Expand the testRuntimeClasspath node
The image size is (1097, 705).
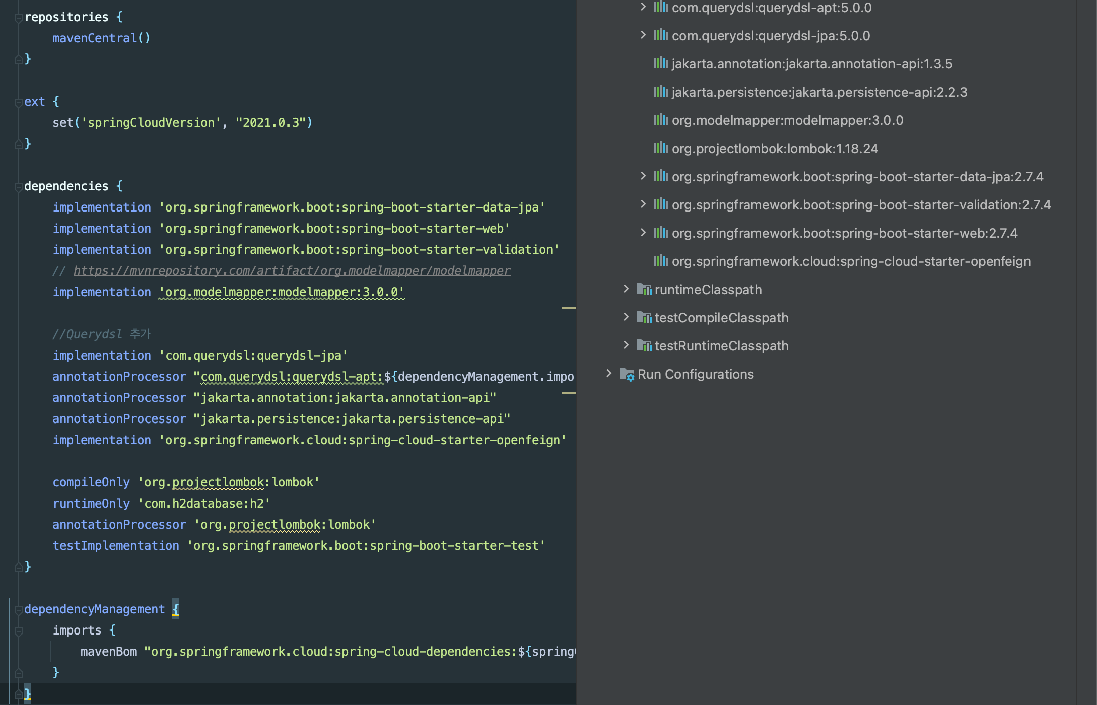(626, 345)
